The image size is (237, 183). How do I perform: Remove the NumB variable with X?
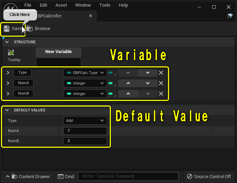[161, 94]
